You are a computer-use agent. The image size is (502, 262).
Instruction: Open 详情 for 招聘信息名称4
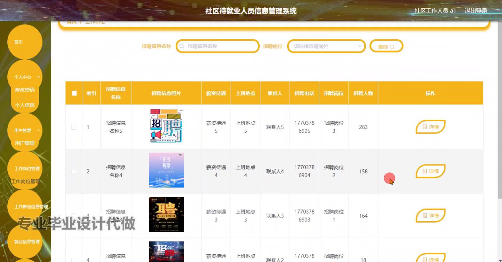click(431, 171)
